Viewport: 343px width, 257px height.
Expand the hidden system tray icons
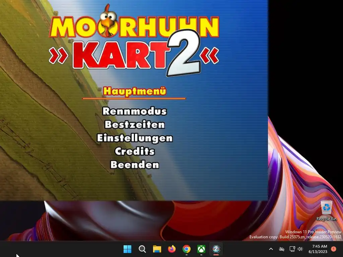[271, 249]
